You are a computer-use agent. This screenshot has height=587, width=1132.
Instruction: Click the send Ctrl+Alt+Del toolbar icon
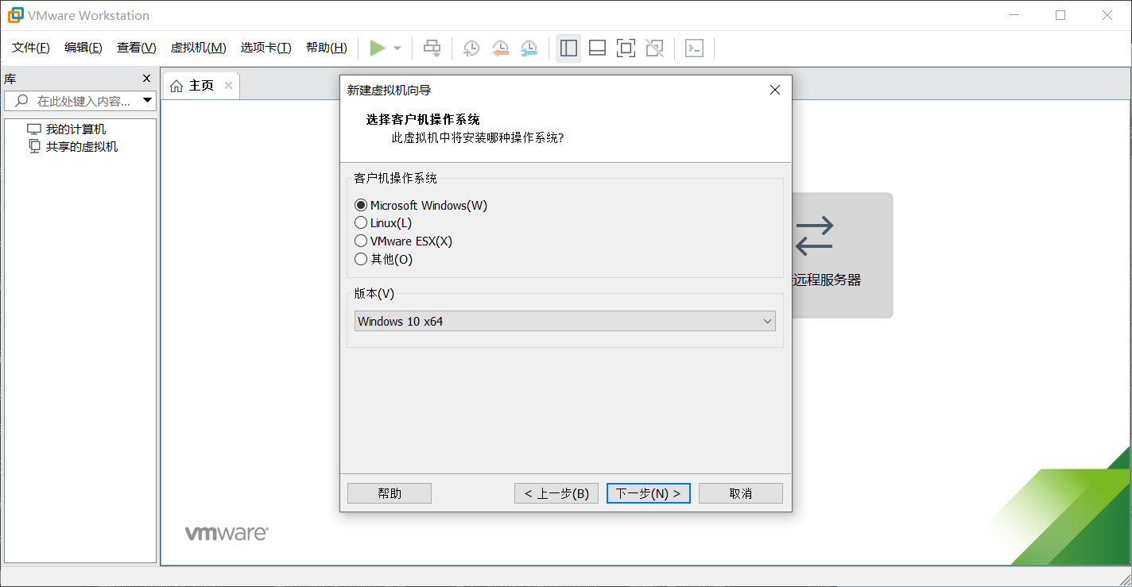432,48
